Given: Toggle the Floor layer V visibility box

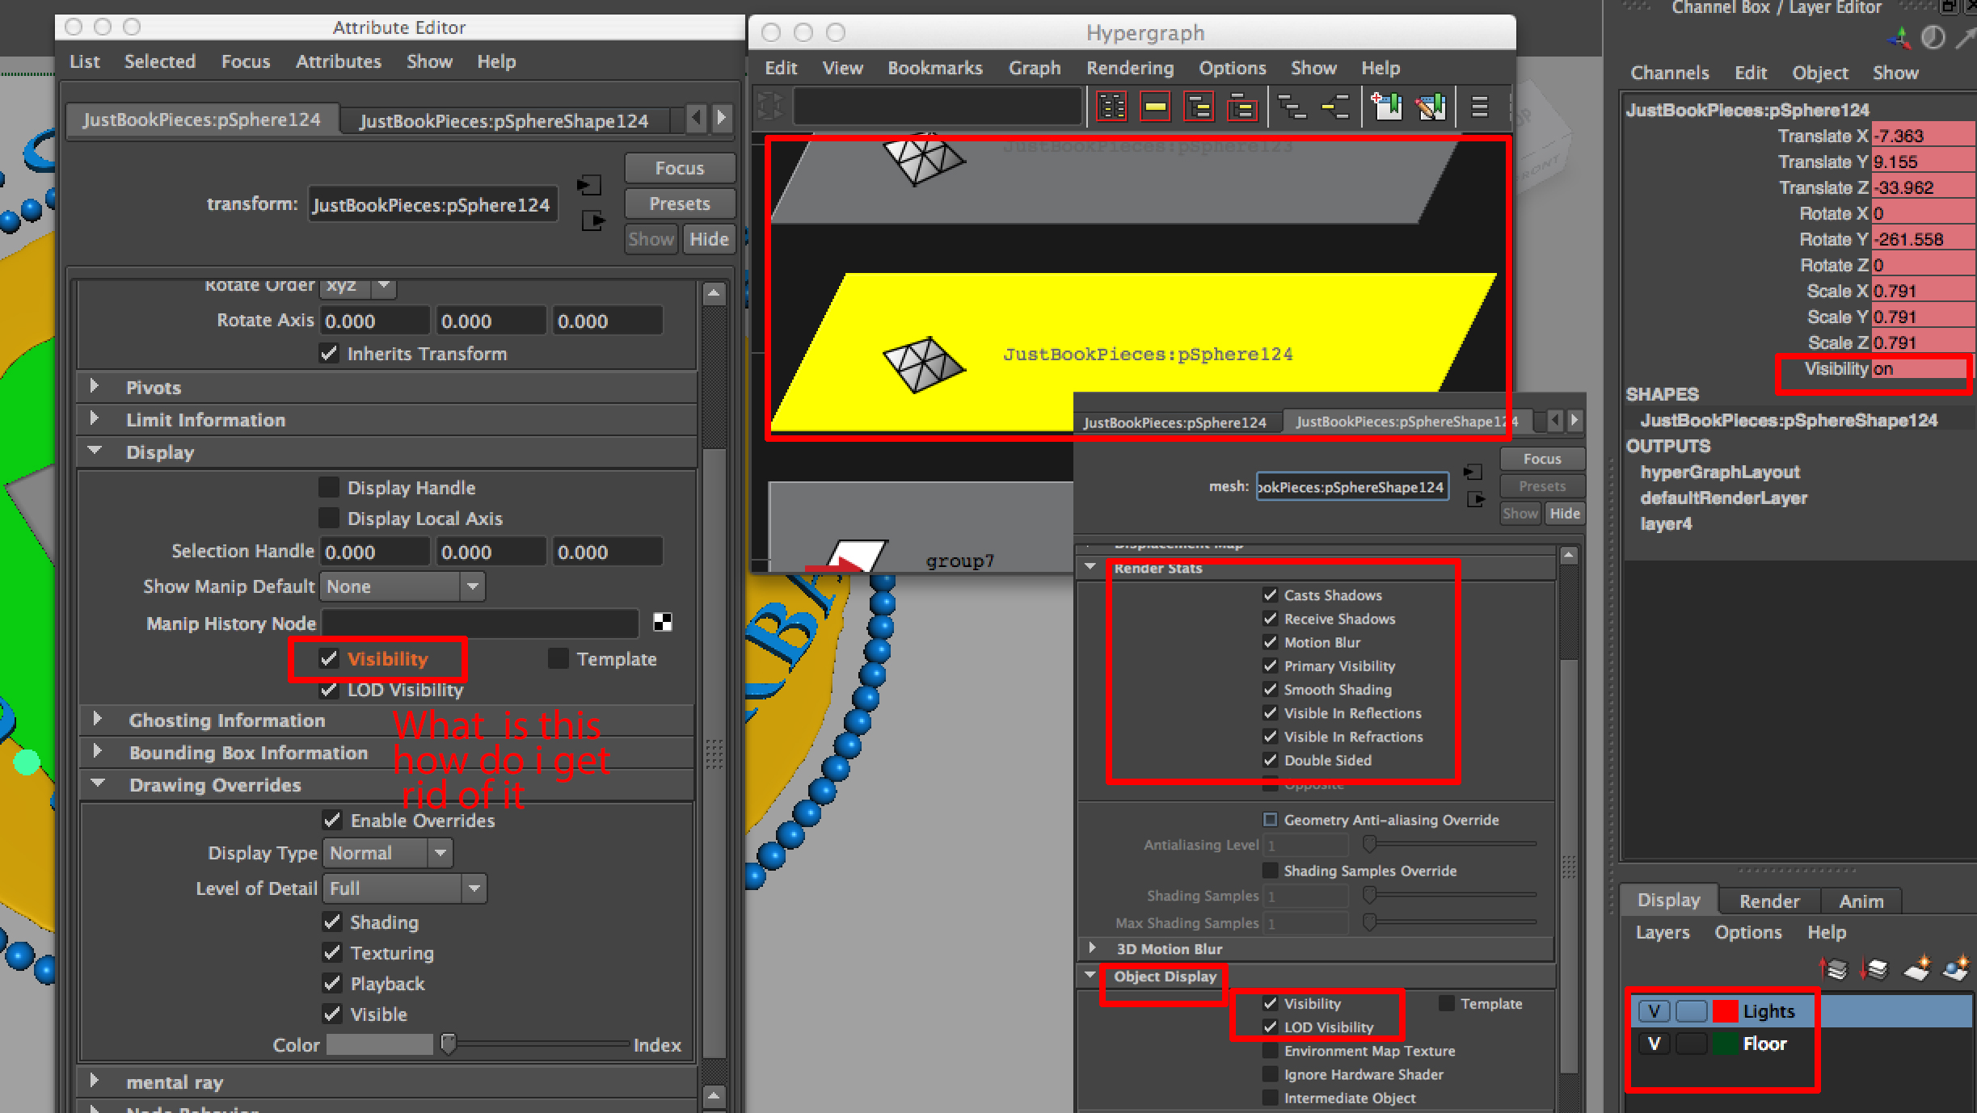Looking at the screenshot, I should click(x=1654, y=1044).
